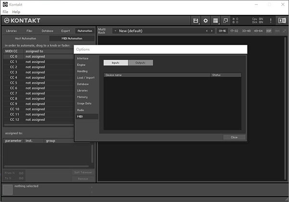Go to previous multi with left arrow
289x202 pixels.
tap(207, 31)
